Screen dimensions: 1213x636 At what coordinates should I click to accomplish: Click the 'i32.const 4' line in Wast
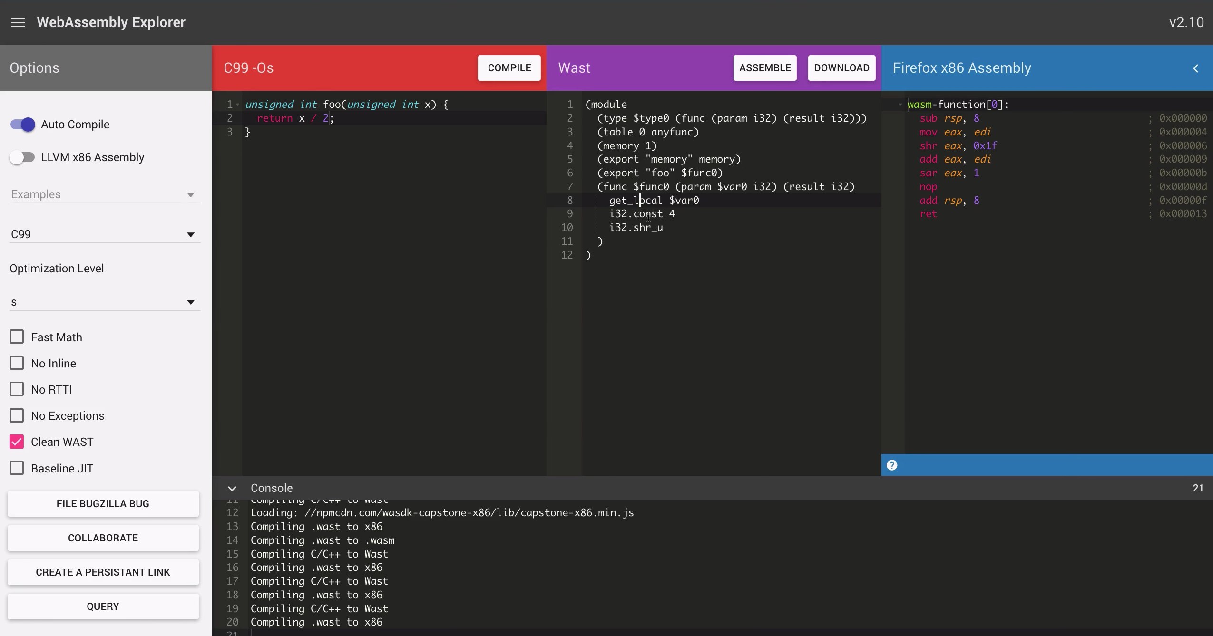click(x=642, y=214)
